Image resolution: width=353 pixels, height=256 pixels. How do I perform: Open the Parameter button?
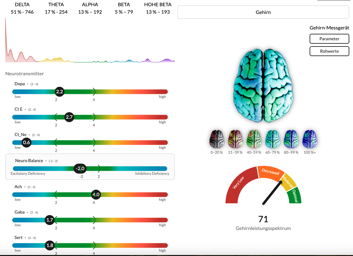329,39
